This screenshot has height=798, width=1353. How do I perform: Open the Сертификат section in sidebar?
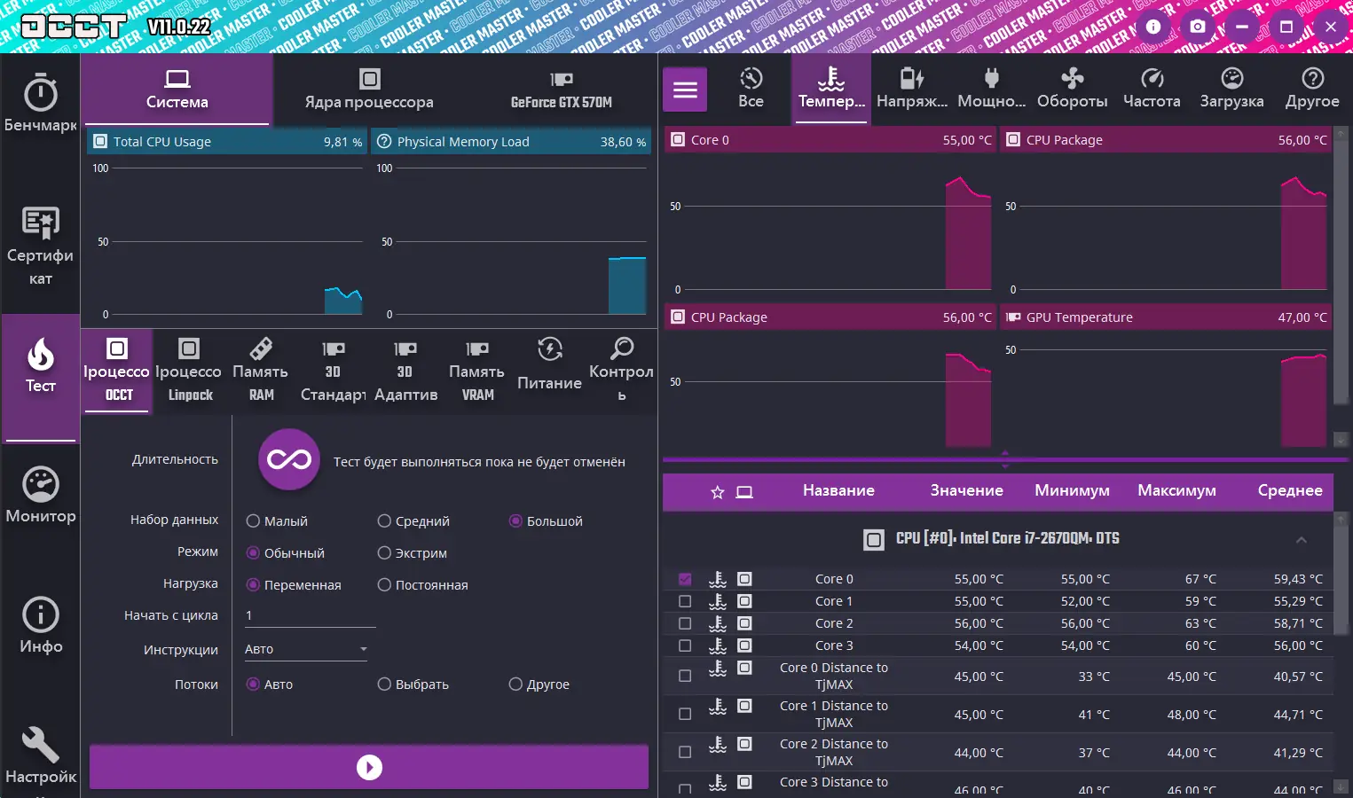click(40, 246)
